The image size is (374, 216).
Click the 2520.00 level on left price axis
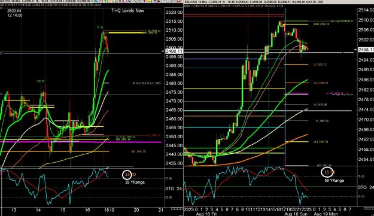click(174, 13)
